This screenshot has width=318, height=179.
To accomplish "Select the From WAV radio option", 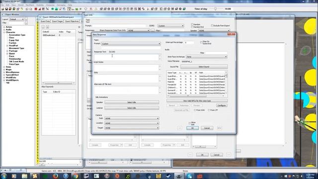I will click(195, 110).
